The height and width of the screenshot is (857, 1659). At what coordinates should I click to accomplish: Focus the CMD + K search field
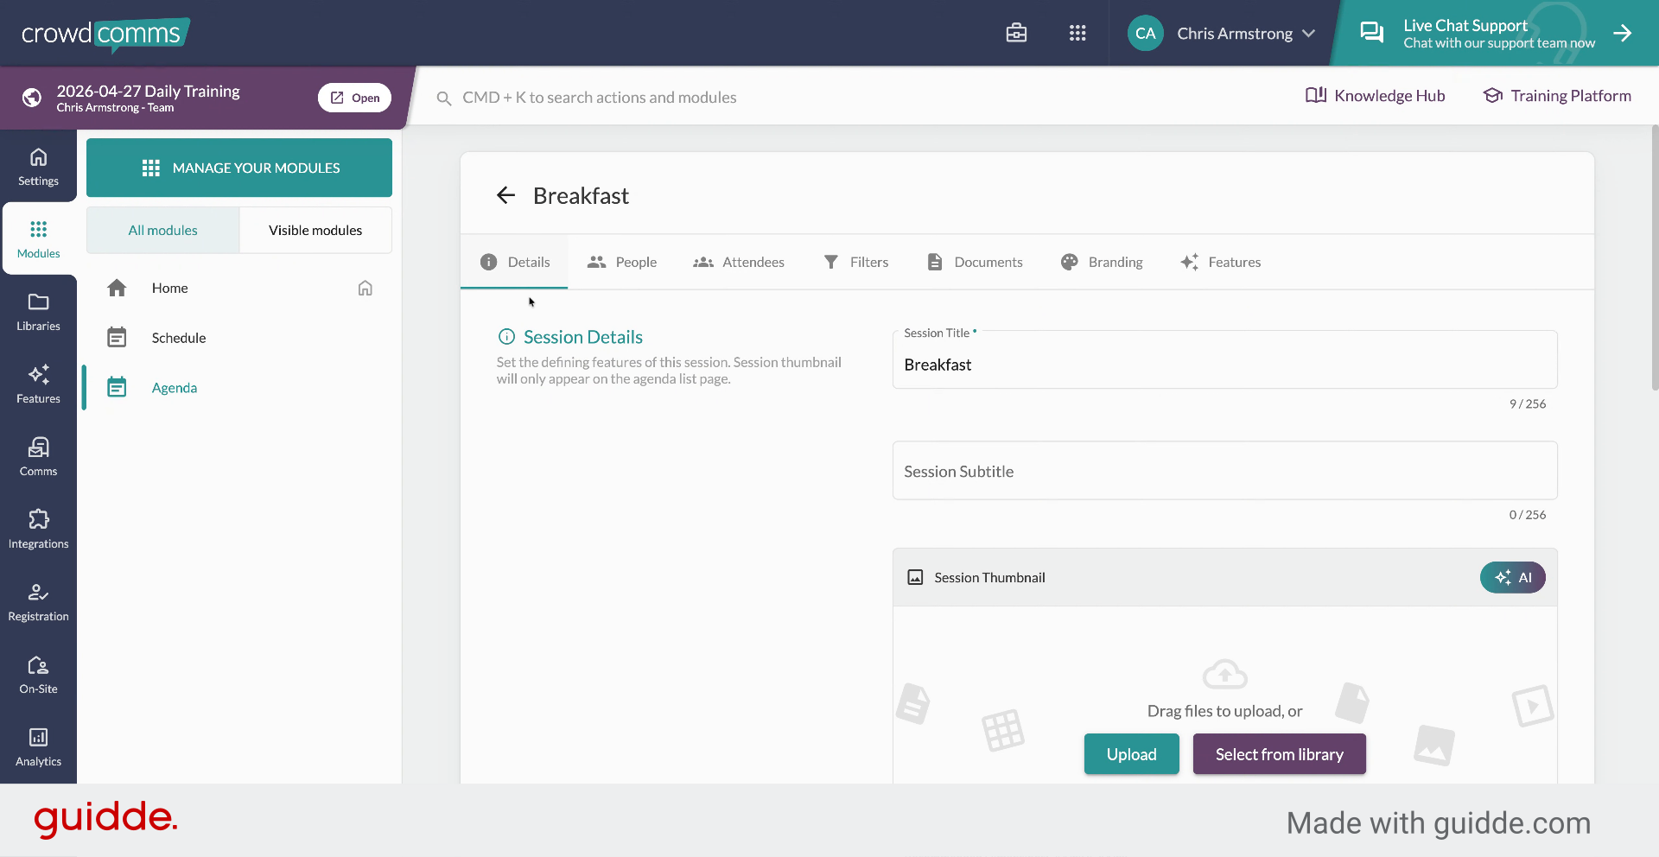[x=599, y=98]
